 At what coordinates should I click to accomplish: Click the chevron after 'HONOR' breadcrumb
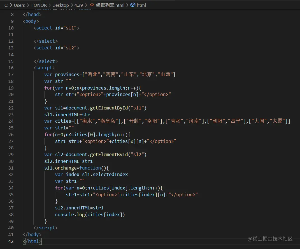point(50,5)
